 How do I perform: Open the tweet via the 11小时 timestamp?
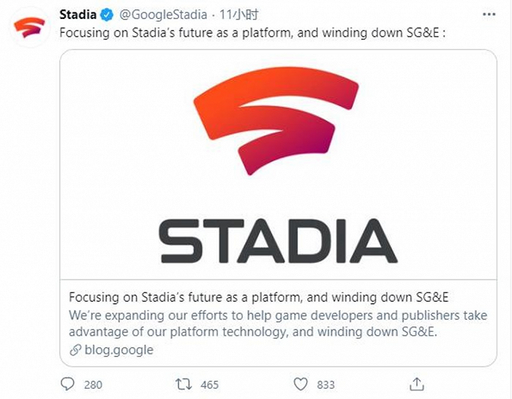(x=237, y=15)
